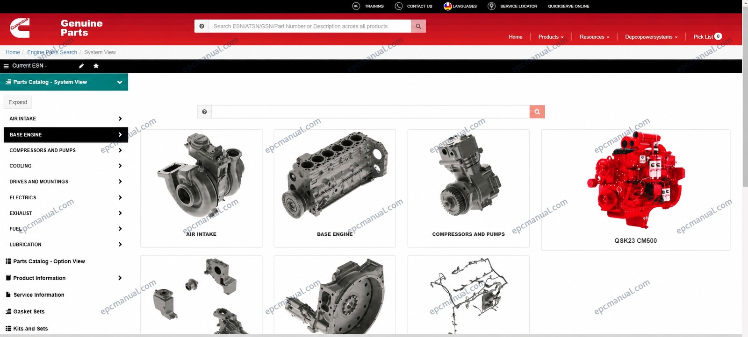Image resolution: width=748 pixels, height=337 pixels.
Task: Click the Cummins logo
Action: 20,28
